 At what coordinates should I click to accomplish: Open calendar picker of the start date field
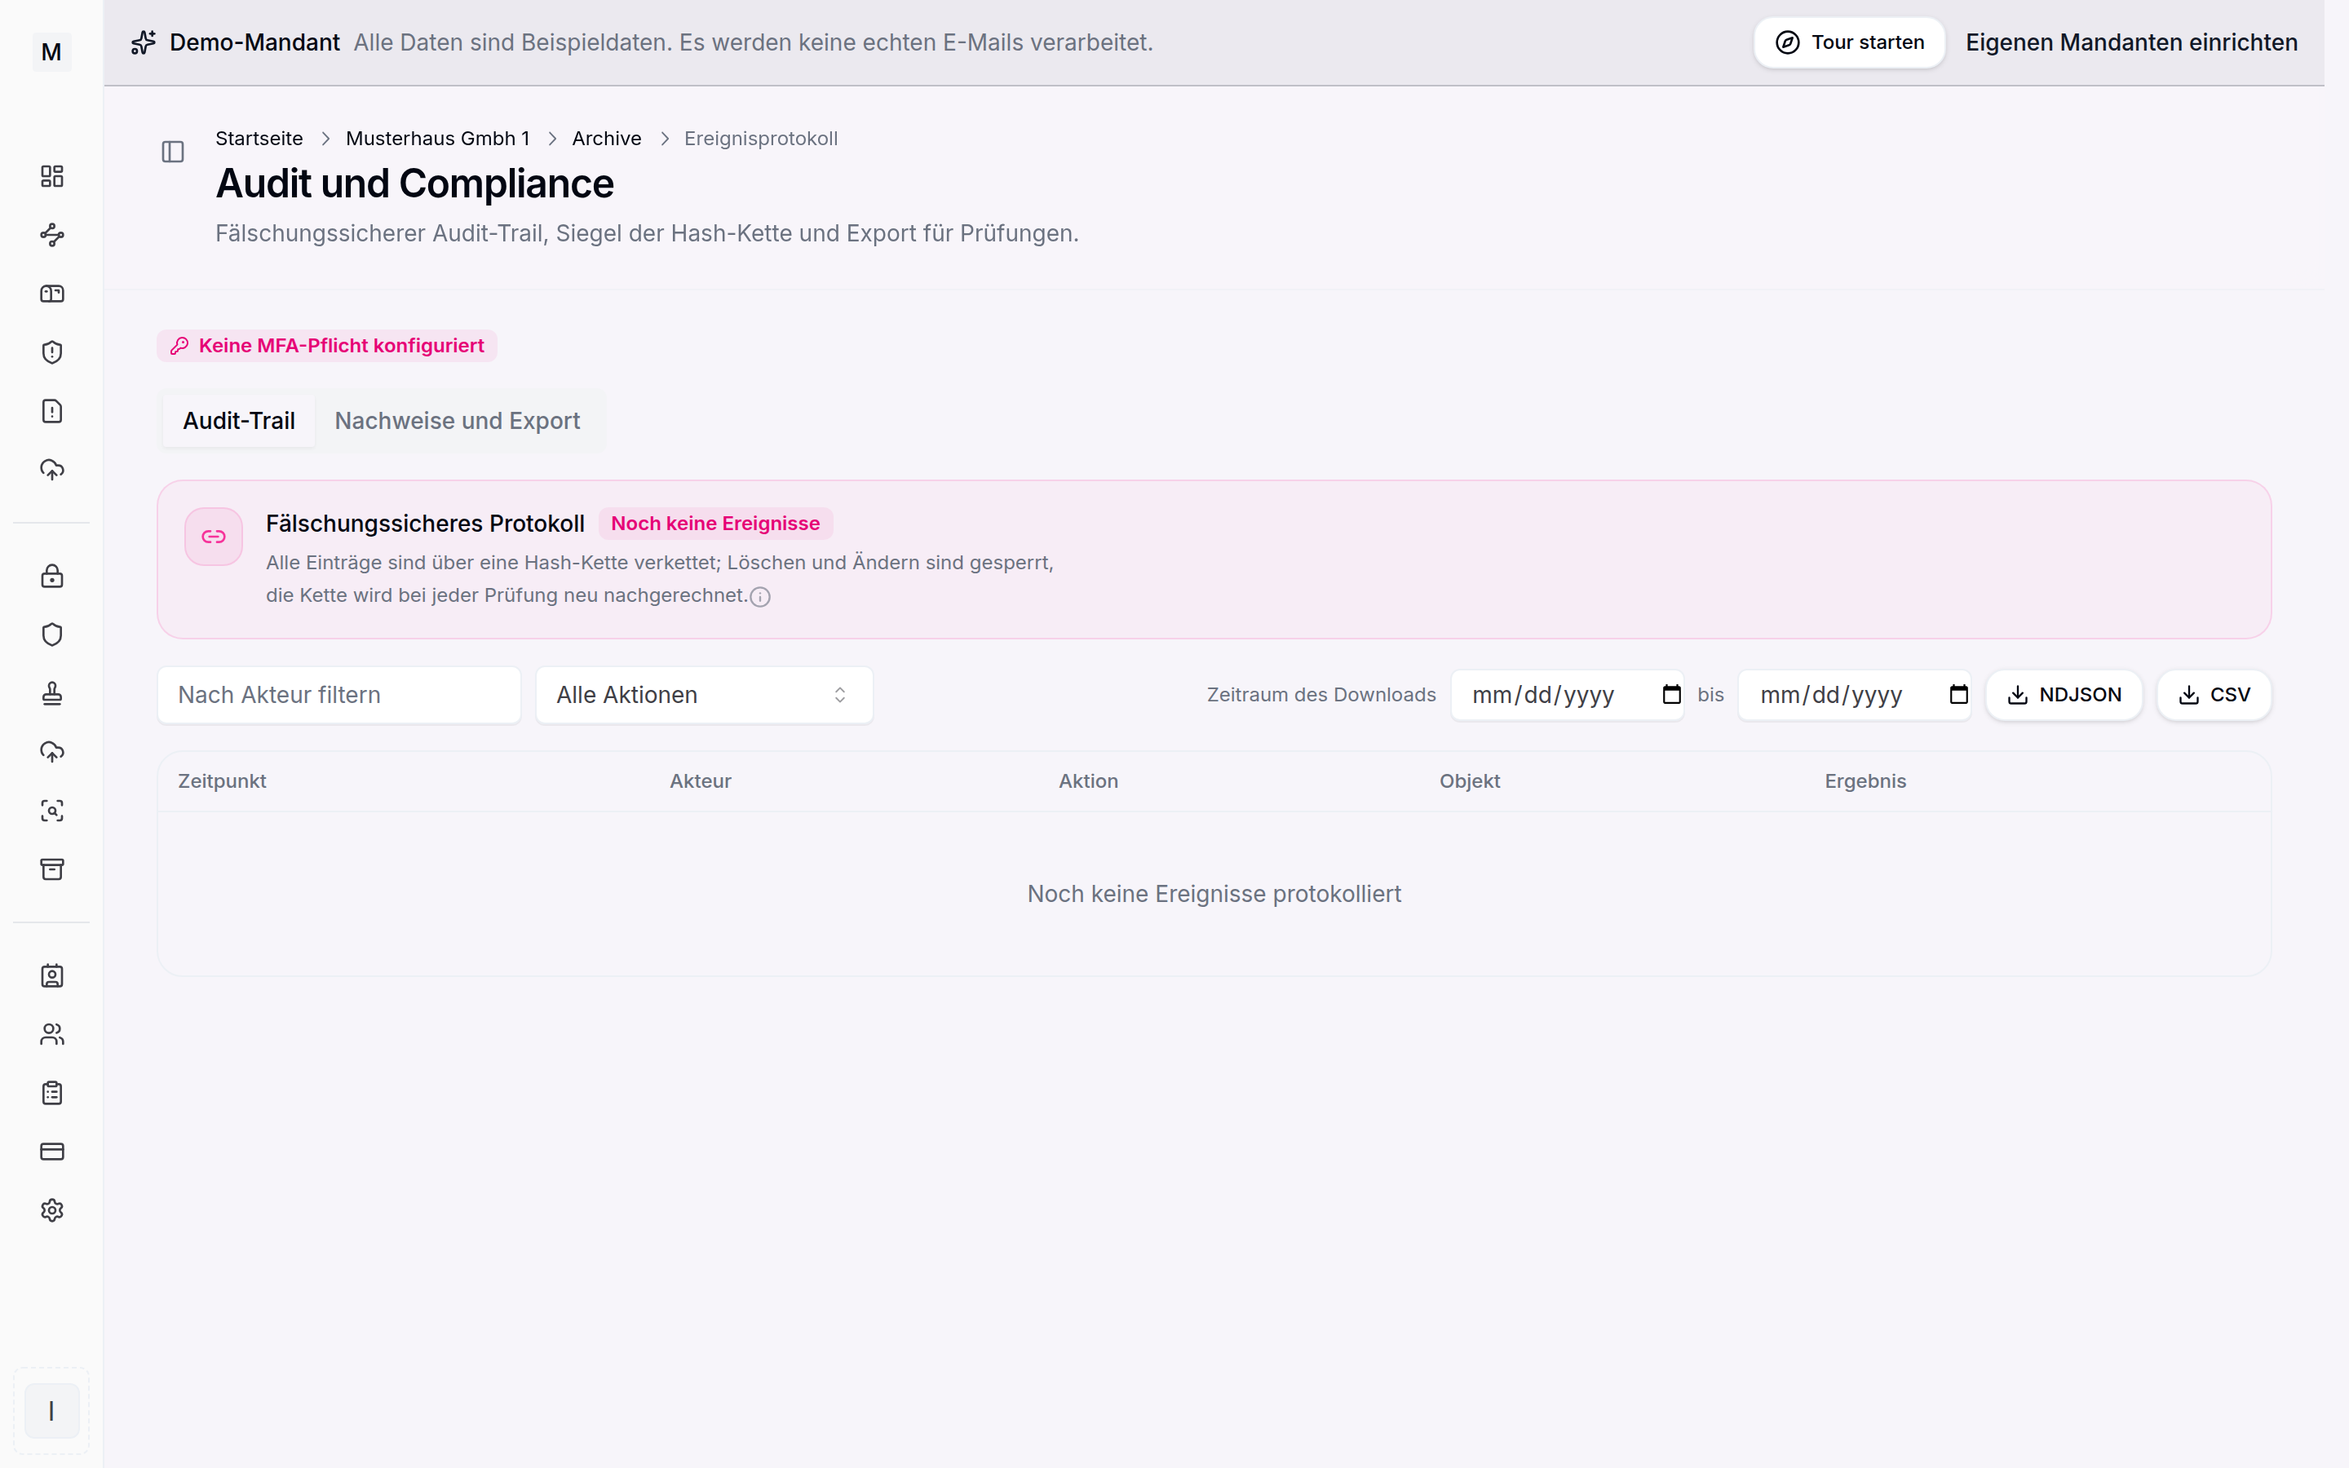1671,694
